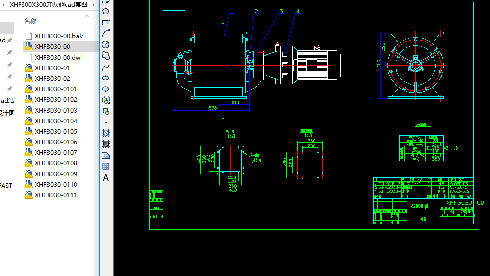Screen dimensions: 490x276
Task: Select the Polygon draw tool
Action: [106, 11]
